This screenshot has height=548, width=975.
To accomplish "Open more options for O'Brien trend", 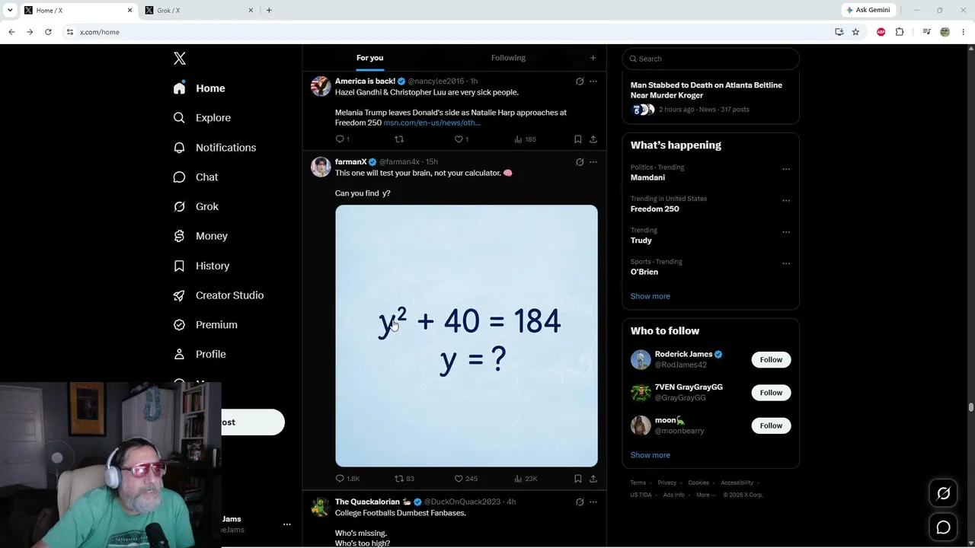I will [x=786, y=263].
